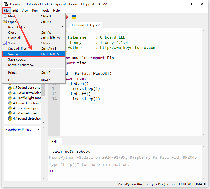Viewport: 210px width, 189px height.
Task: Click Python icon beside 3.9Traffic light
Action: [x=10, y=98]
